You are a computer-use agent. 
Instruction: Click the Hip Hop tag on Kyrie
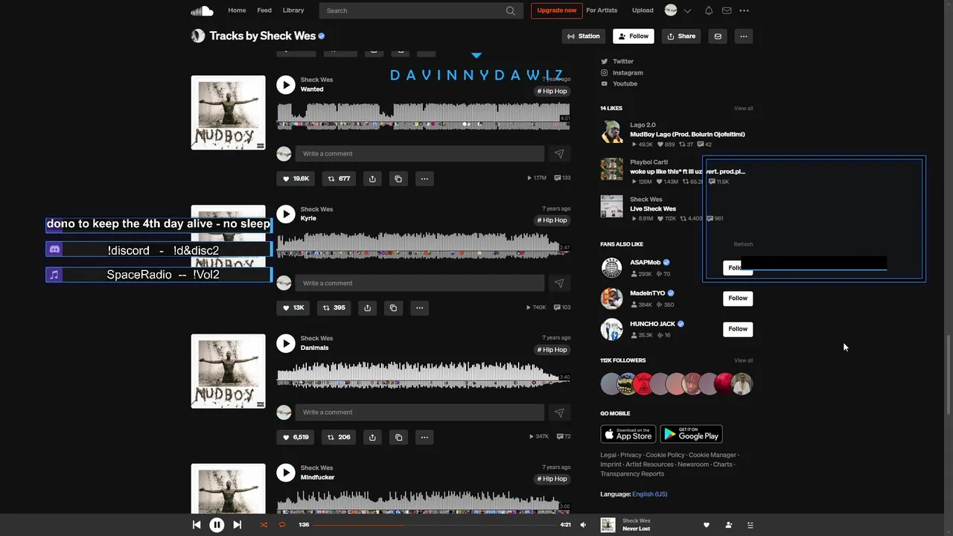552,220
